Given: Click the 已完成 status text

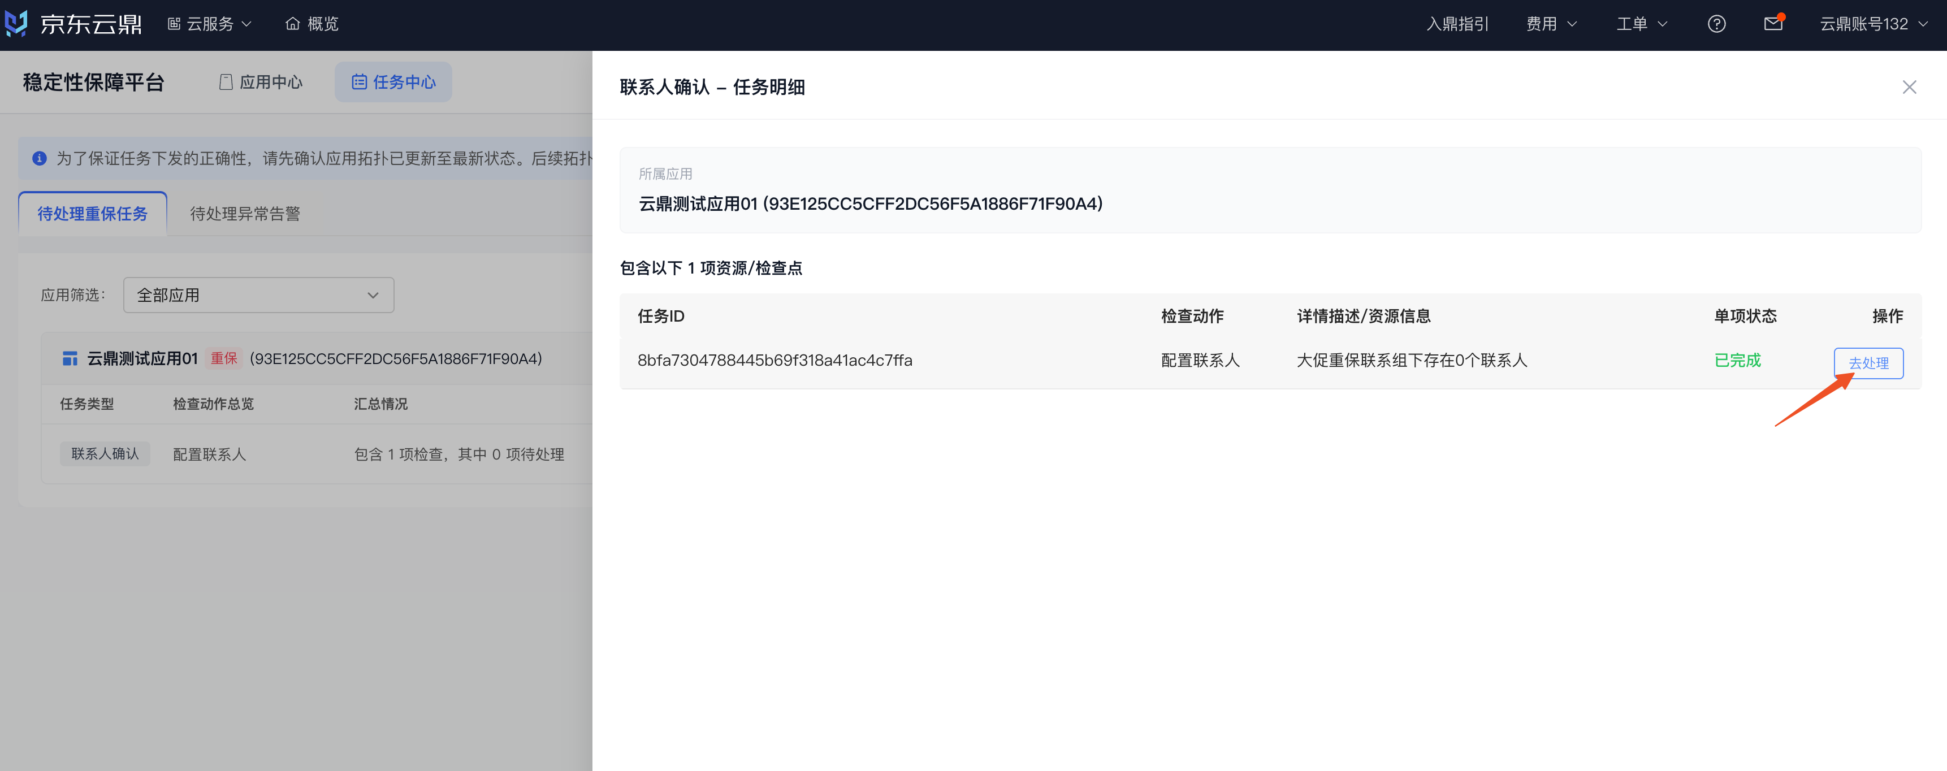Looking at the screenshot, I should coord(1737,361).
